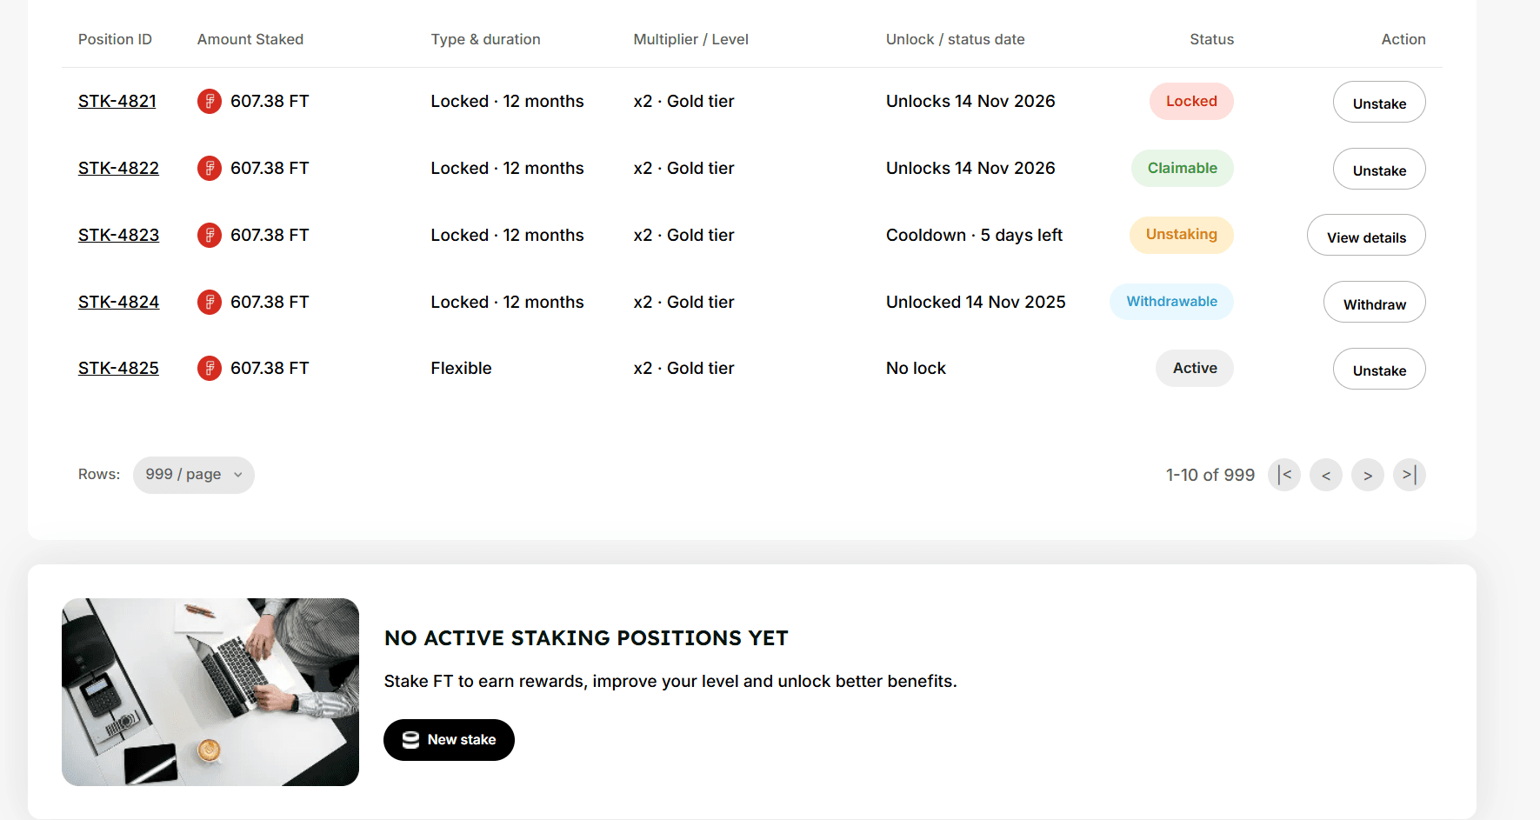Image resolution: width=1540 pixels, height=820 pixels.
Task: Click the FT token icon in STK-4825 row
Action: 210,368
